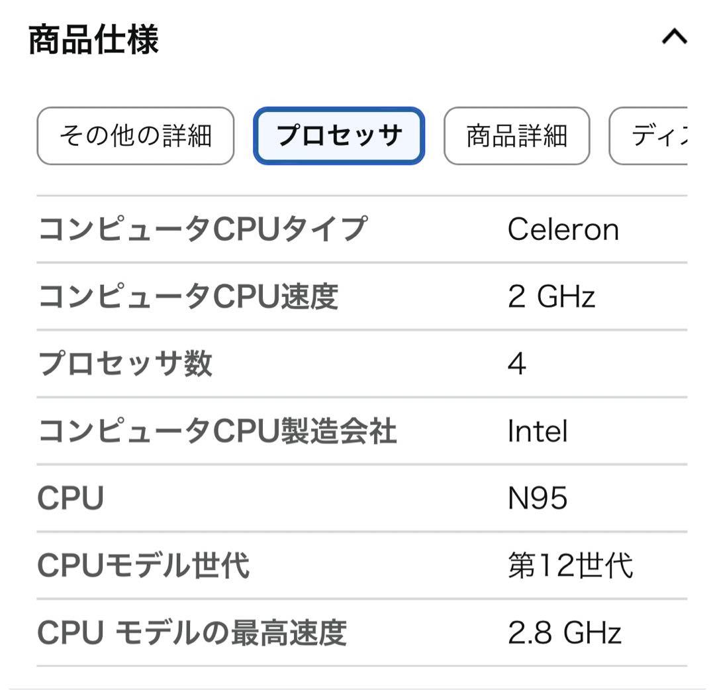The width and height of the screenshot is (715, 690).
Task: Select the 第12世代 generation value
Action: point(569,565)
